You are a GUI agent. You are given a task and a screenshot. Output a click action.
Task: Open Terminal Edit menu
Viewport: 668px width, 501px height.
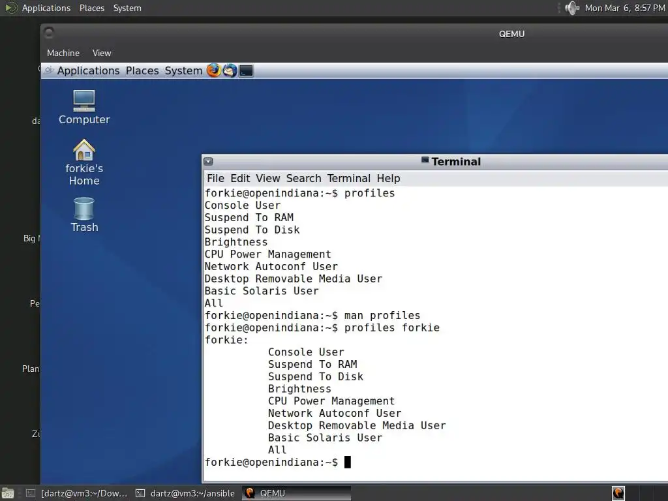[x=240, y=178]
